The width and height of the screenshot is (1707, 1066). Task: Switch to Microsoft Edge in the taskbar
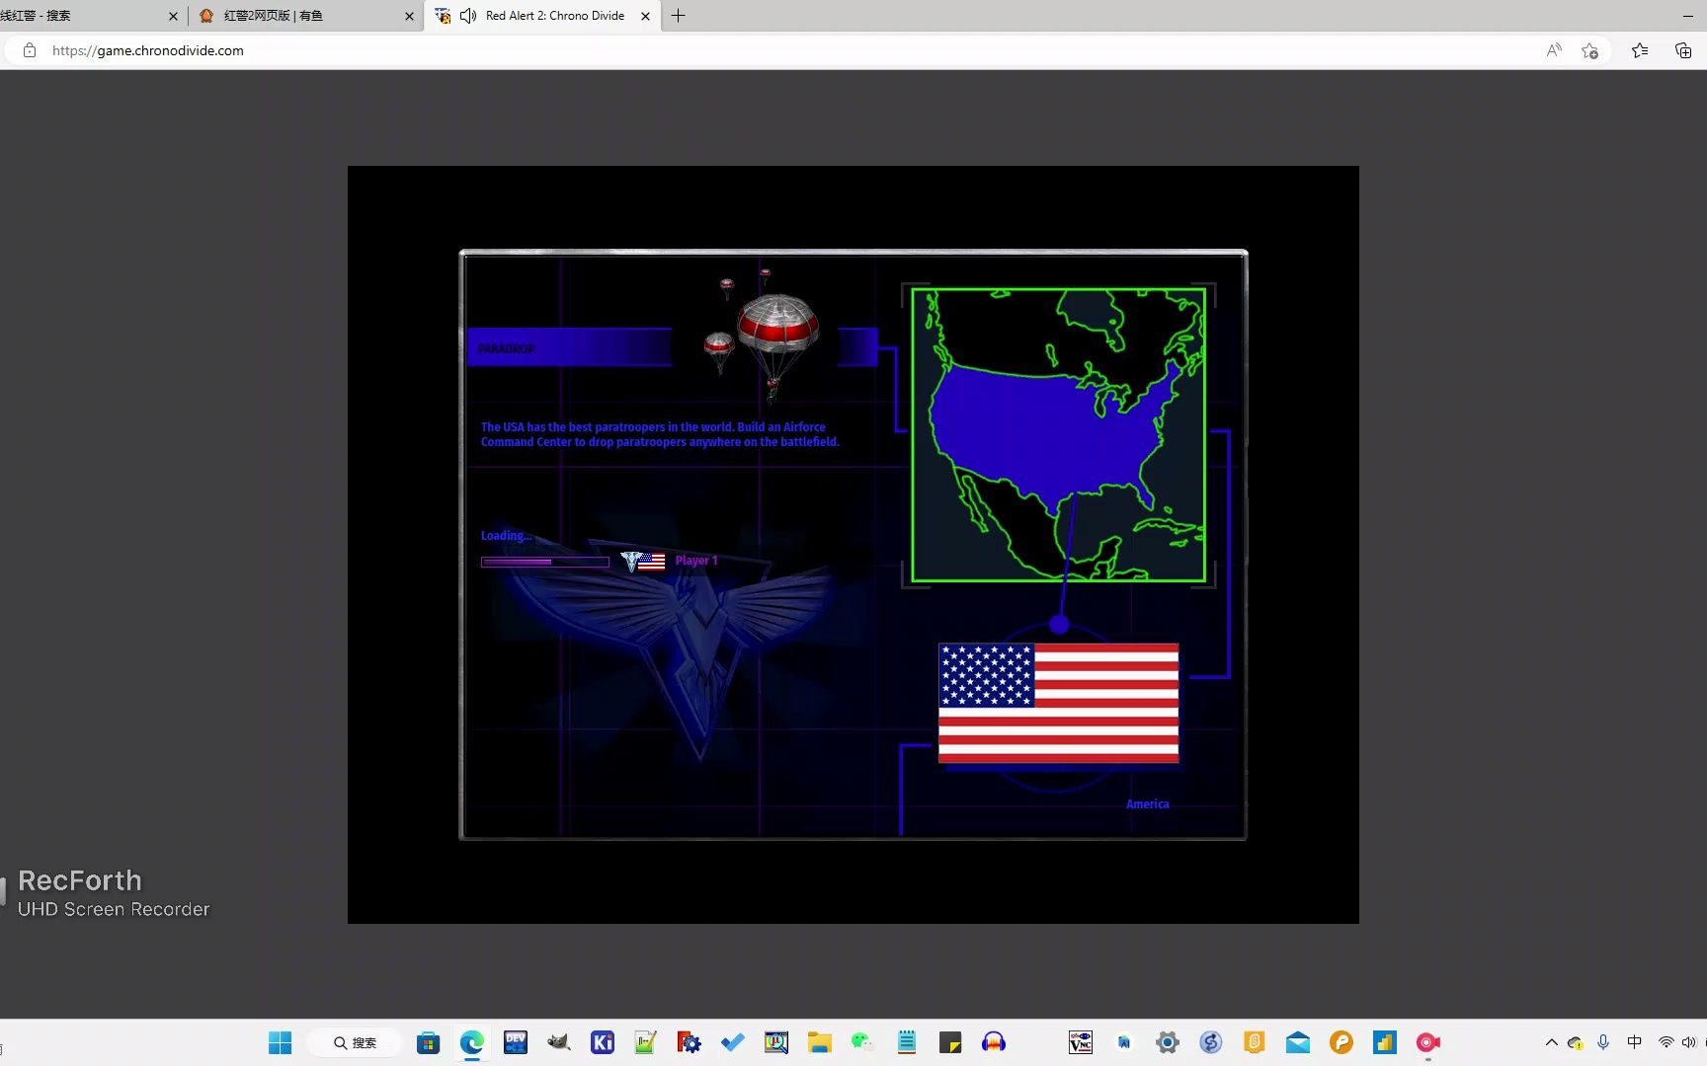click(x=472, y=1042)
